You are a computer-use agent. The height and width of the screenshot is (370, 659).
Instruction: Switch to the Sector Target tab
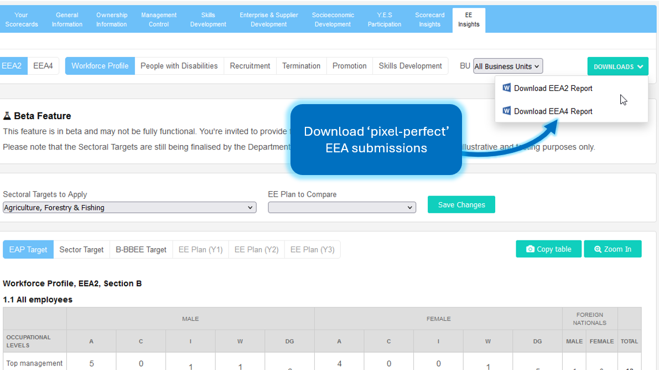click(81, 250)
